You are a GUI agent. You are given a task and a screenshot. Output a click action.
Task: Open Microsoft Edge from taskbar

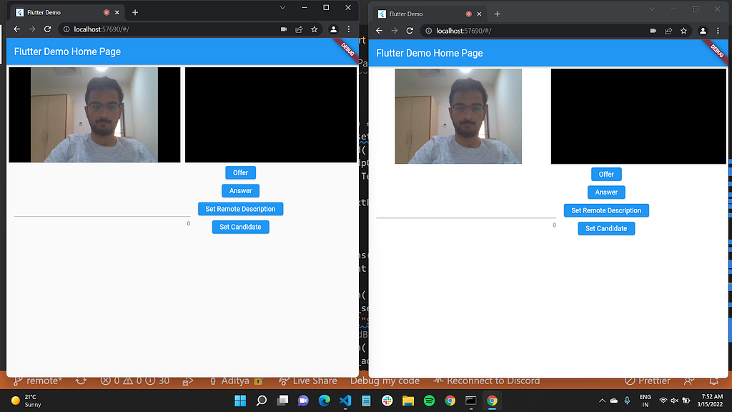[324, 401]
